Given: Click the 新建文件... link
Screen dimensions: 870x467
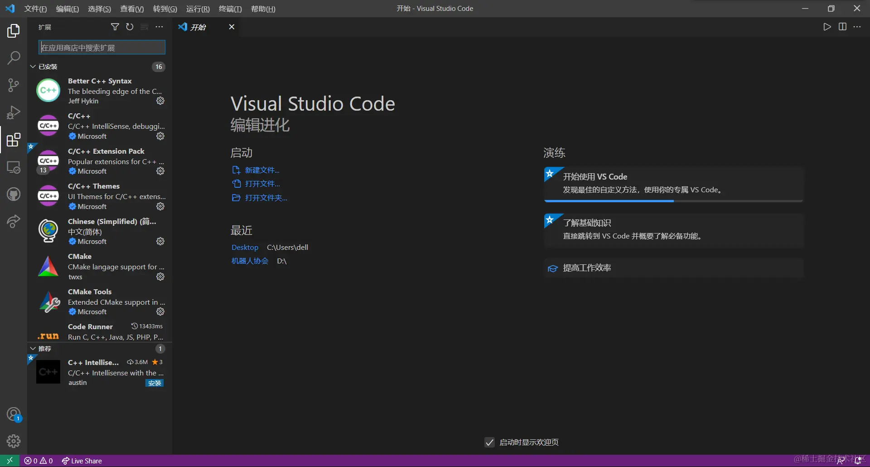Looking at the screenshot, I should pos(262,170).
